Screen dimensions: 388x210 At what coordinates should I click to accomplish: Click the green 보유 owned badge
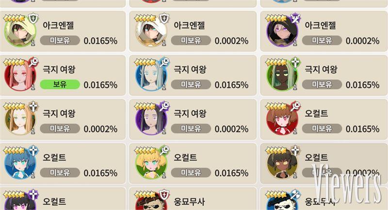(60, 84)
